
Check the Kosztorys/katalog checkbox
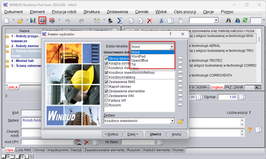click(106, 77)
